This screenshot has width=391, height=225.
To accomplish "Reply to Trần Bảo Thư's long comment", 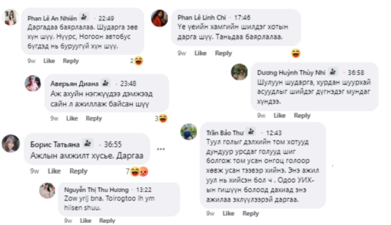I will (x=251, y=213).
